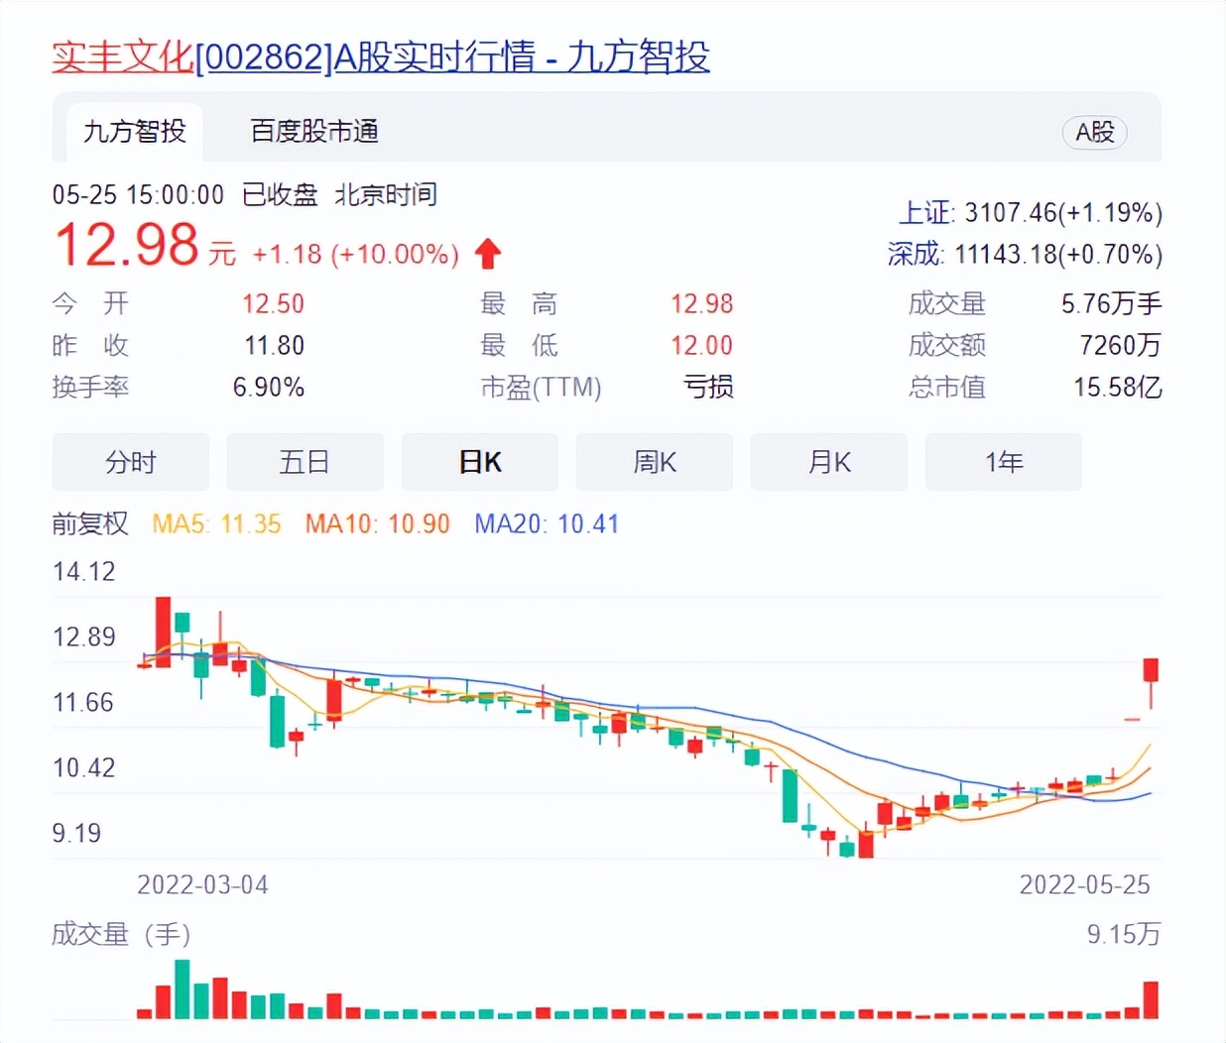The height and width of the screenshot is (1043, 1226).
Task: Open the A股 market selector badge
Action: coord(1095,132)
